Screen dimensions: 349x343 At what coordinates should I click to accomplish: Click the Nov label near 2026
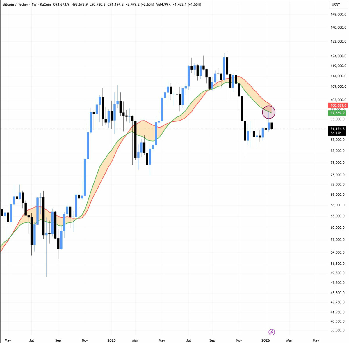point(239,340)
